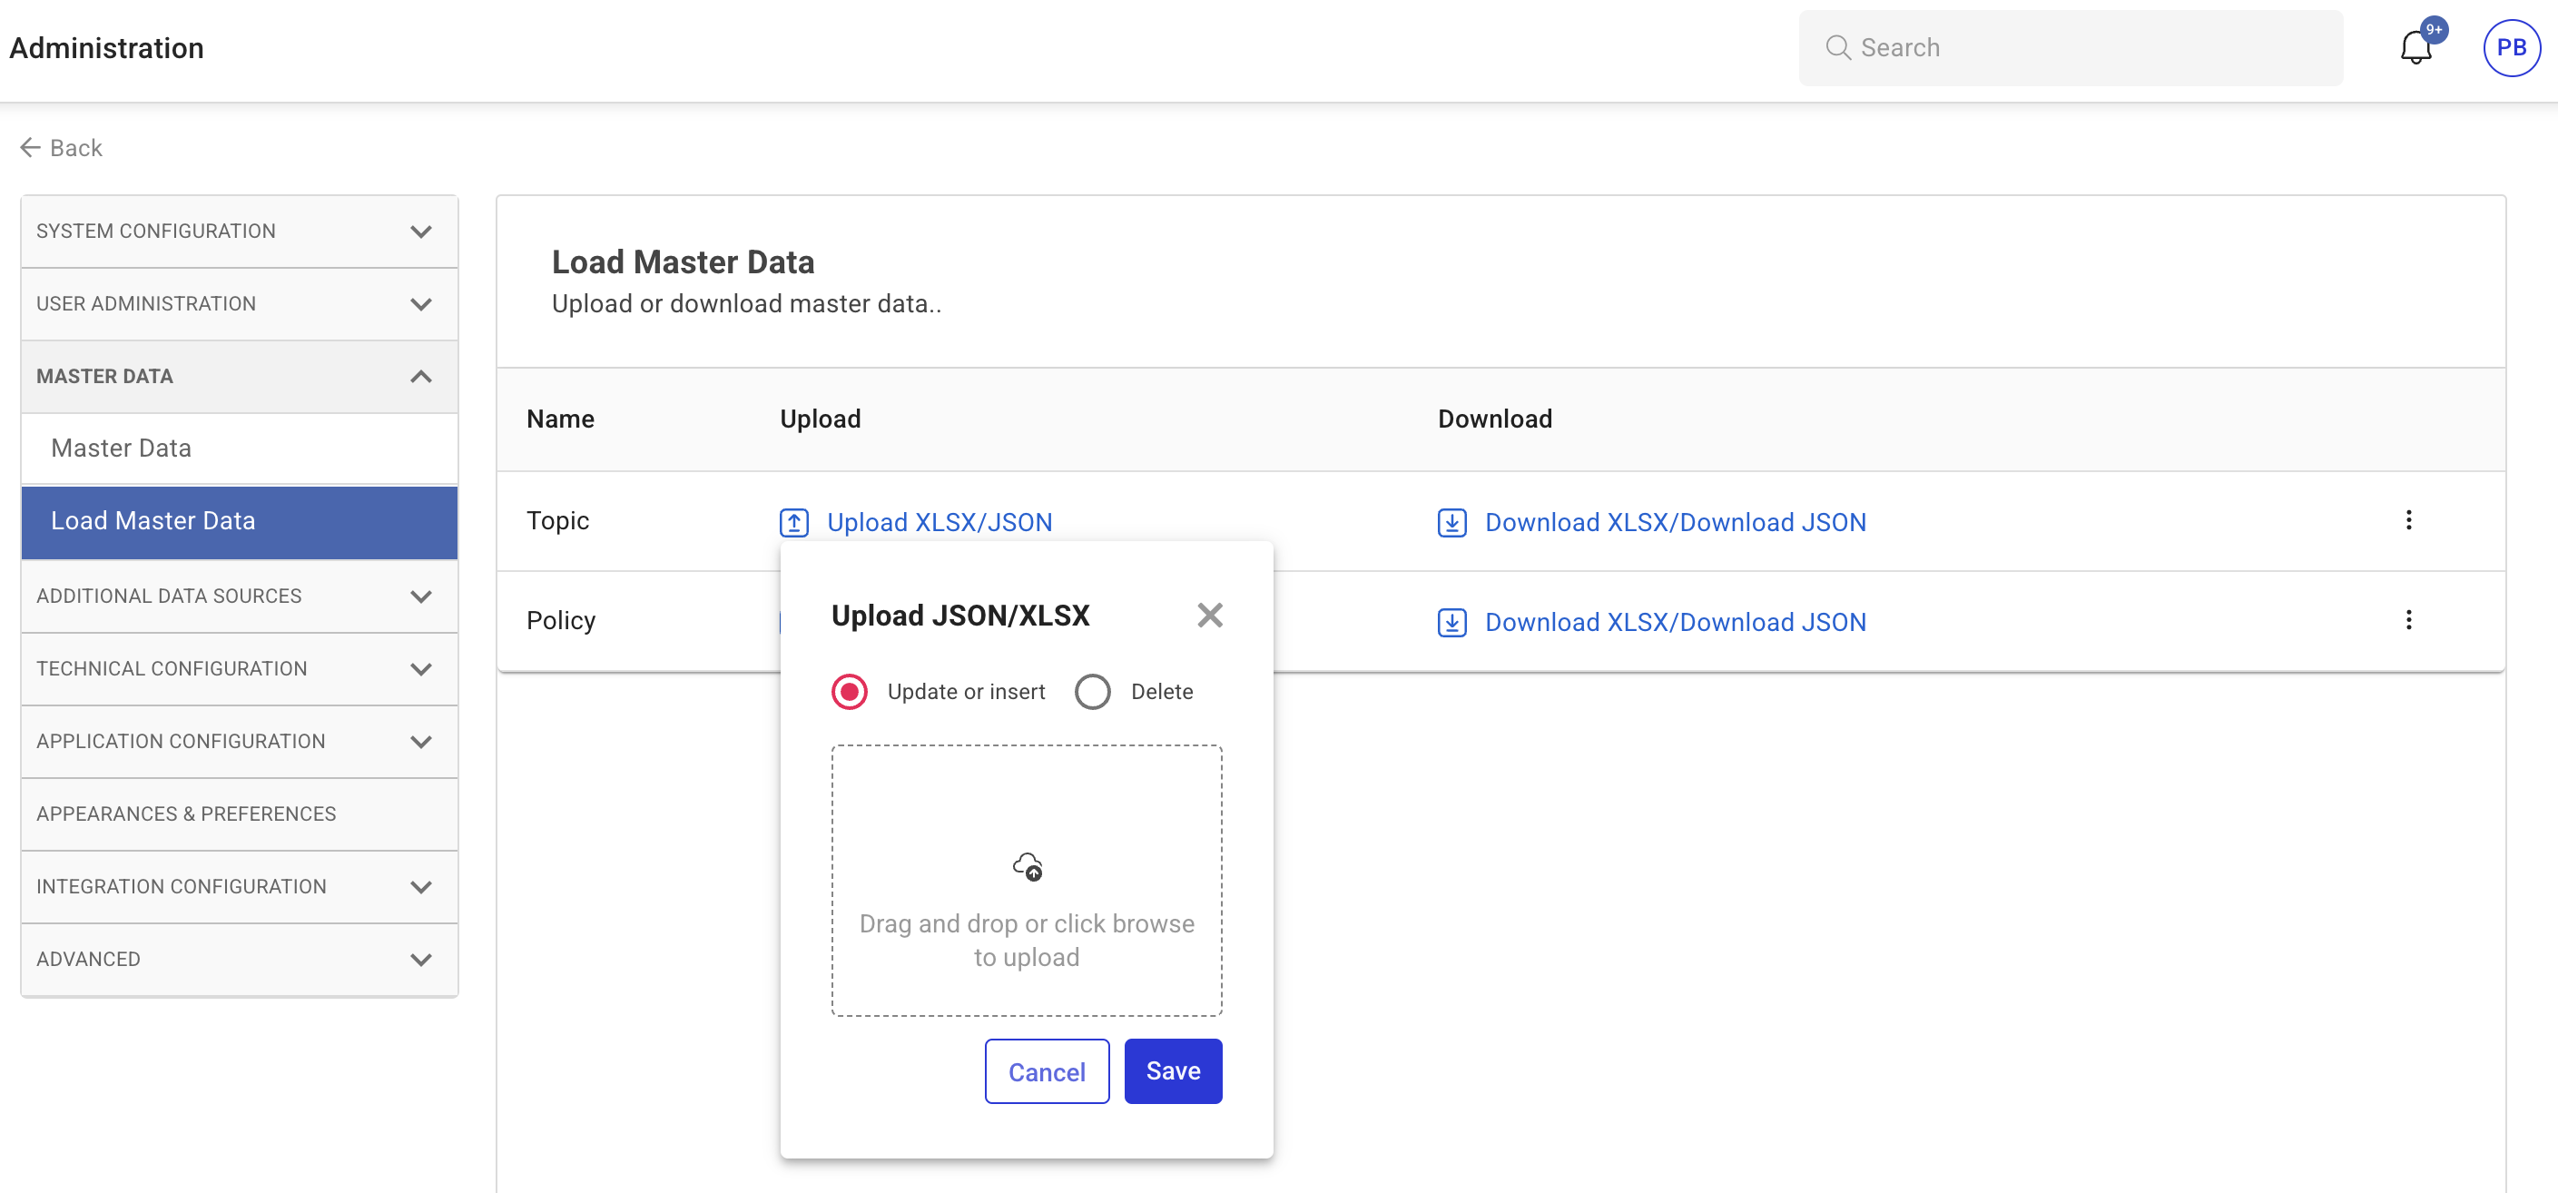Screen dimensions: 2558x1193
Task: Open the PB user avatar menu
Action: point(2510,48)
